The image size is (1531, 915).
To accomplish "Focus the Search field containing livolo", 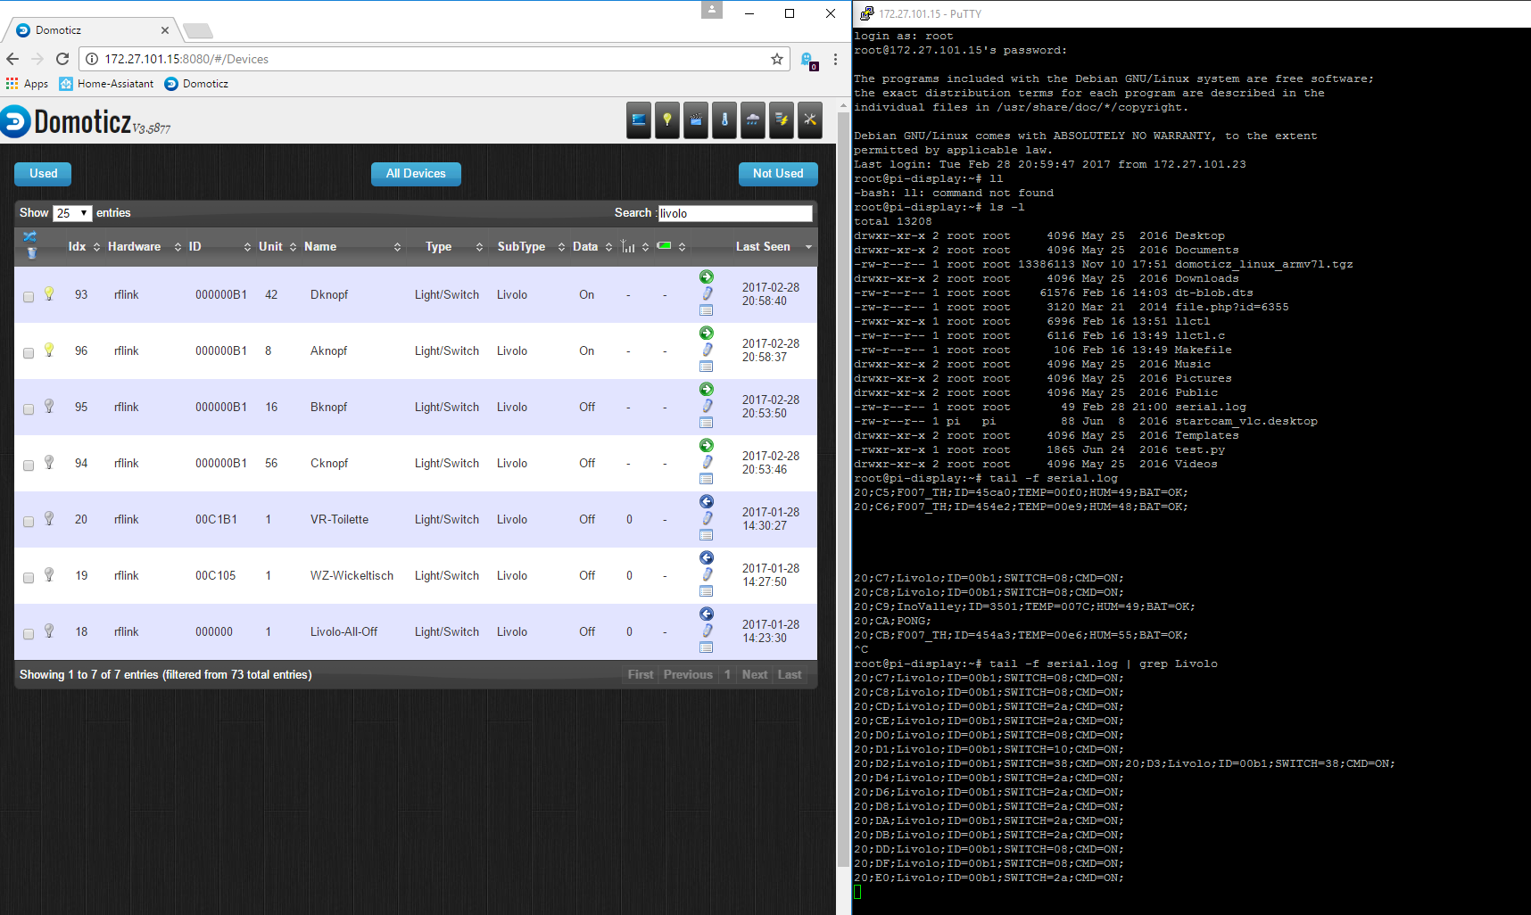I will point(735,213).
